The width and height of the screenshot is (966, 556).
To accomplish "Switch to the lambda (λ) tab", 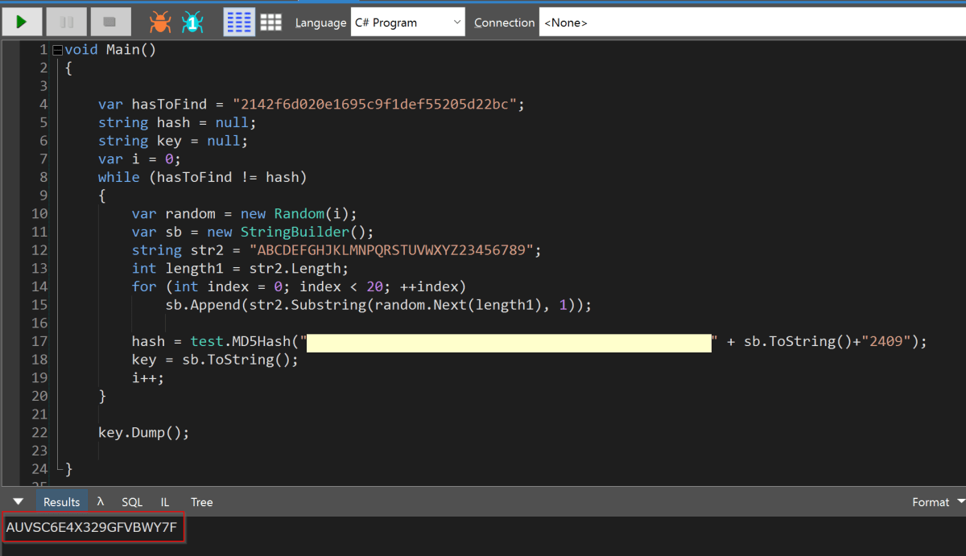I will [x=101, y=501].
